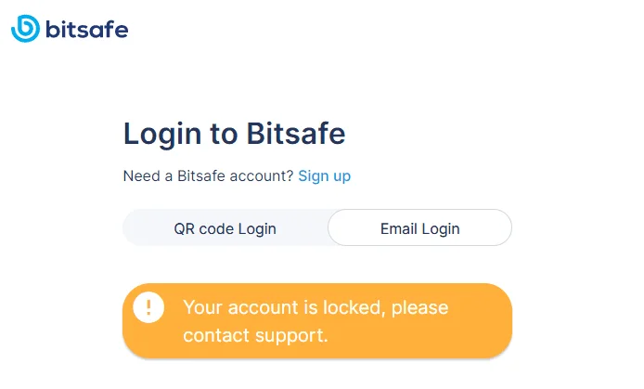Toggle the login method to QR code
Viewport: 644px width, 389px height.
click(225, 228)
